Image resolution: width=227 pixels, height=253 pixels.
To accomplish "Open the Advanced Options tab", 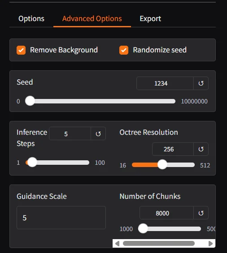I will click(x=92, y=18).
